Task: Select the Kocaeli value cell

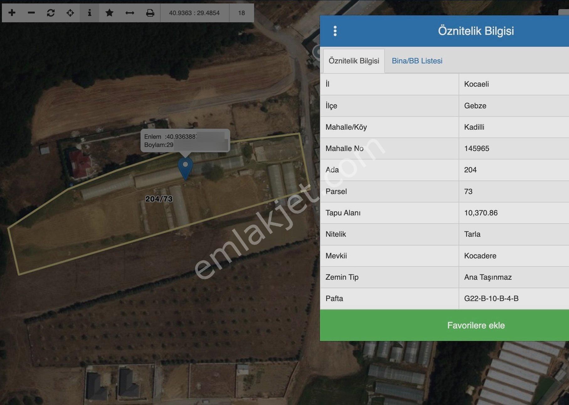Action: point(514,84)
